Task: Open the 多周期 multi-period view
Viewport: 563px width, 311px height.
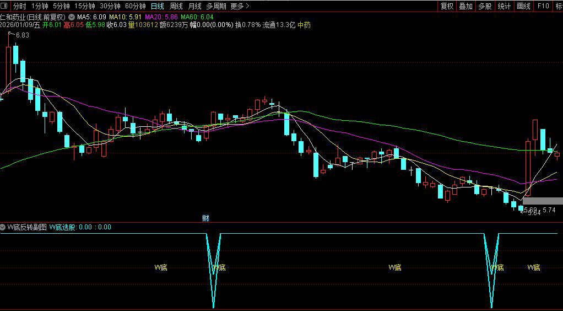Action: (216, 6)
